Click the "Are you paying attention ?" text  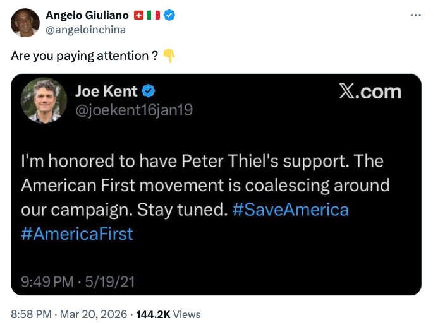[84, 56]
